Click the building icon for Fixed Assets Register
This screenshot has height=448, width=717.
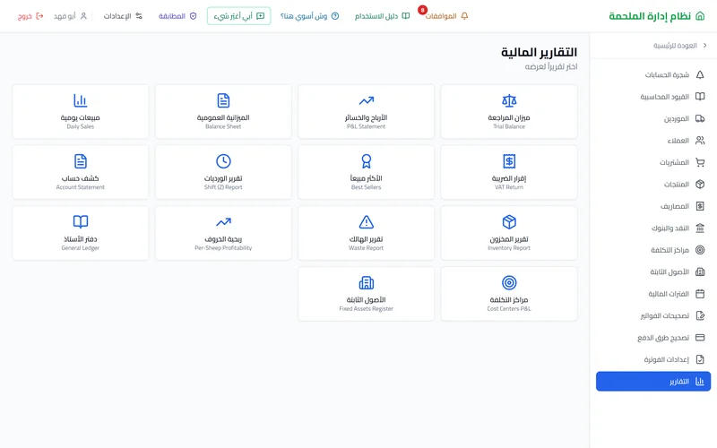366,283
